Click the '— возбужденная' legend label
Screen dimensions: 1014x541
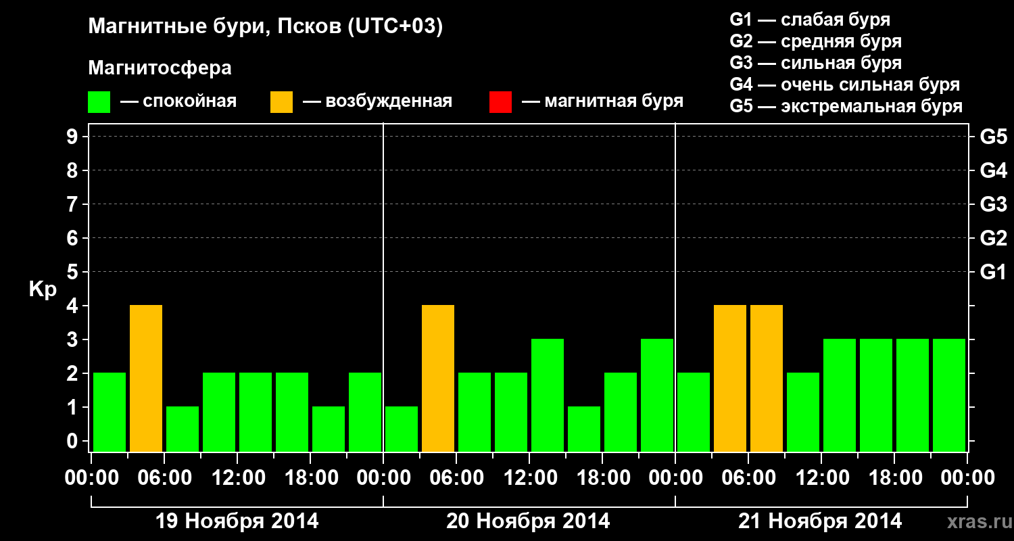[x=378, y=101]
